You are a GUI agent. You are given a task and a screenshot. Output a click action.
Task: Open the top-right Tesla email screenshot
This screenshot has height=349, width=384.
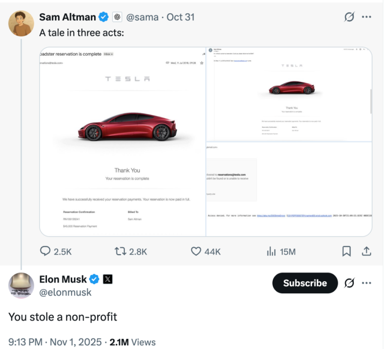[289, 94]
